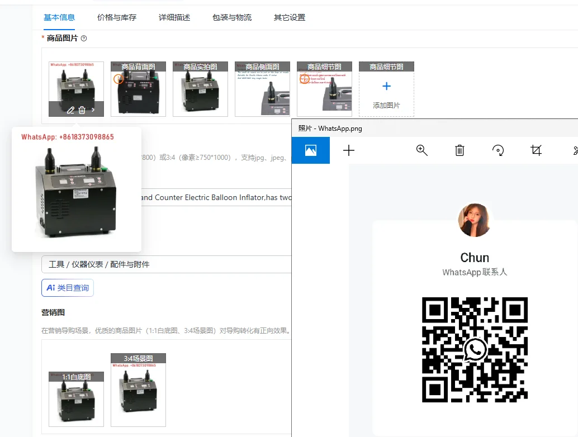Click the Chun contact name

475,258
